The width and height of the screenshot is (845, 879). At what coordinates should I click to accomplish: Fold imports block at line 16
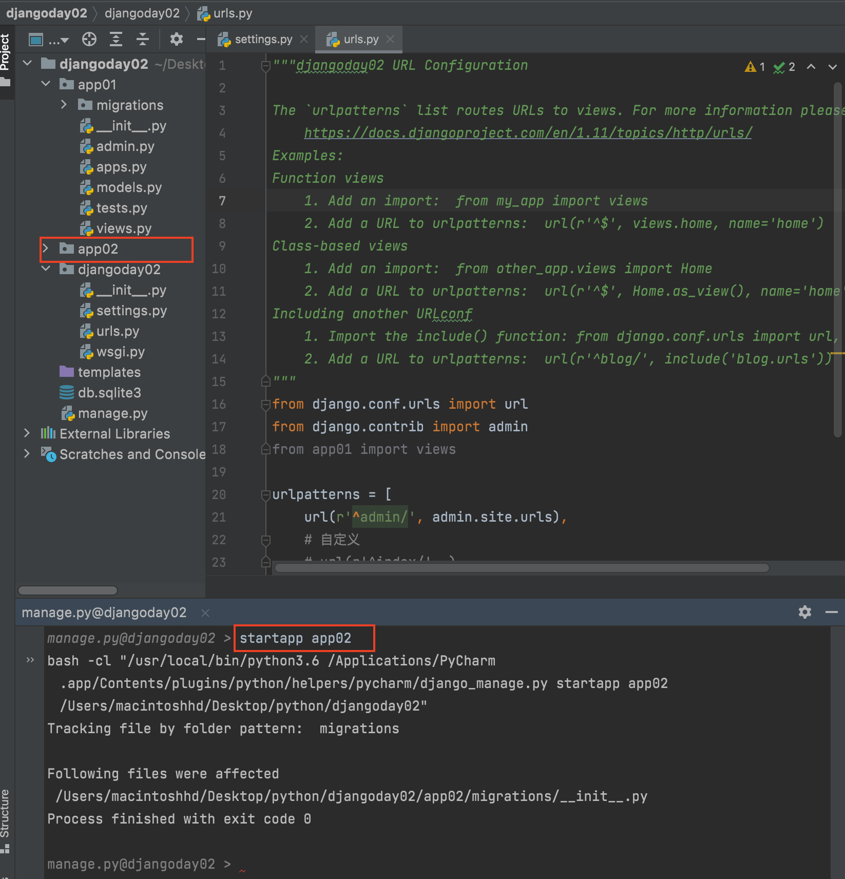click(266, 405)
